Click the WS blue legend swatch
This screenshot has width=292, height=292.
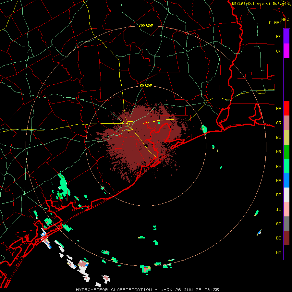click(286, 180)
